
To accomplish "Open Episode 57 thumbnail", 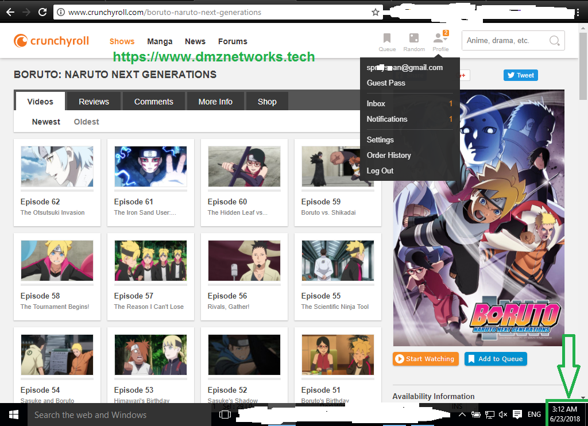I will (151, 261).
